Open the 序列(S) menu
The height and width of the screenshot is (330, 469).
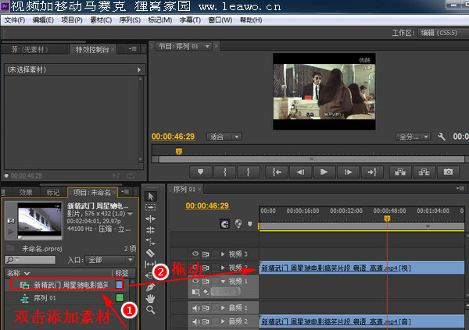coord(130,20)
